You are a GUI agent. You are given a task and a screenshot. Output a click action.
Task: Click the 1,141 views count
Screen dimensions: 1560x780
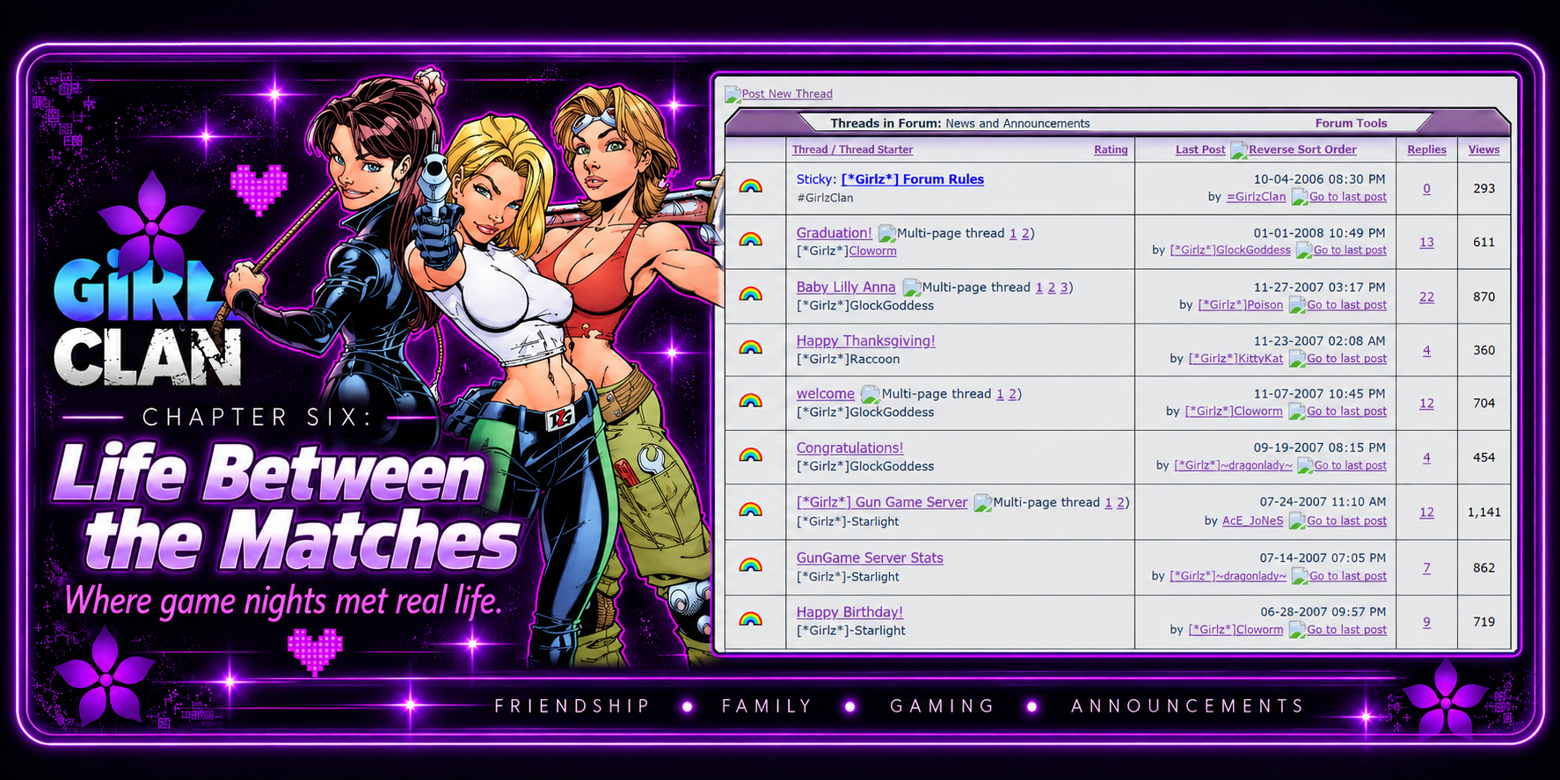click(x=1483, y=513)
